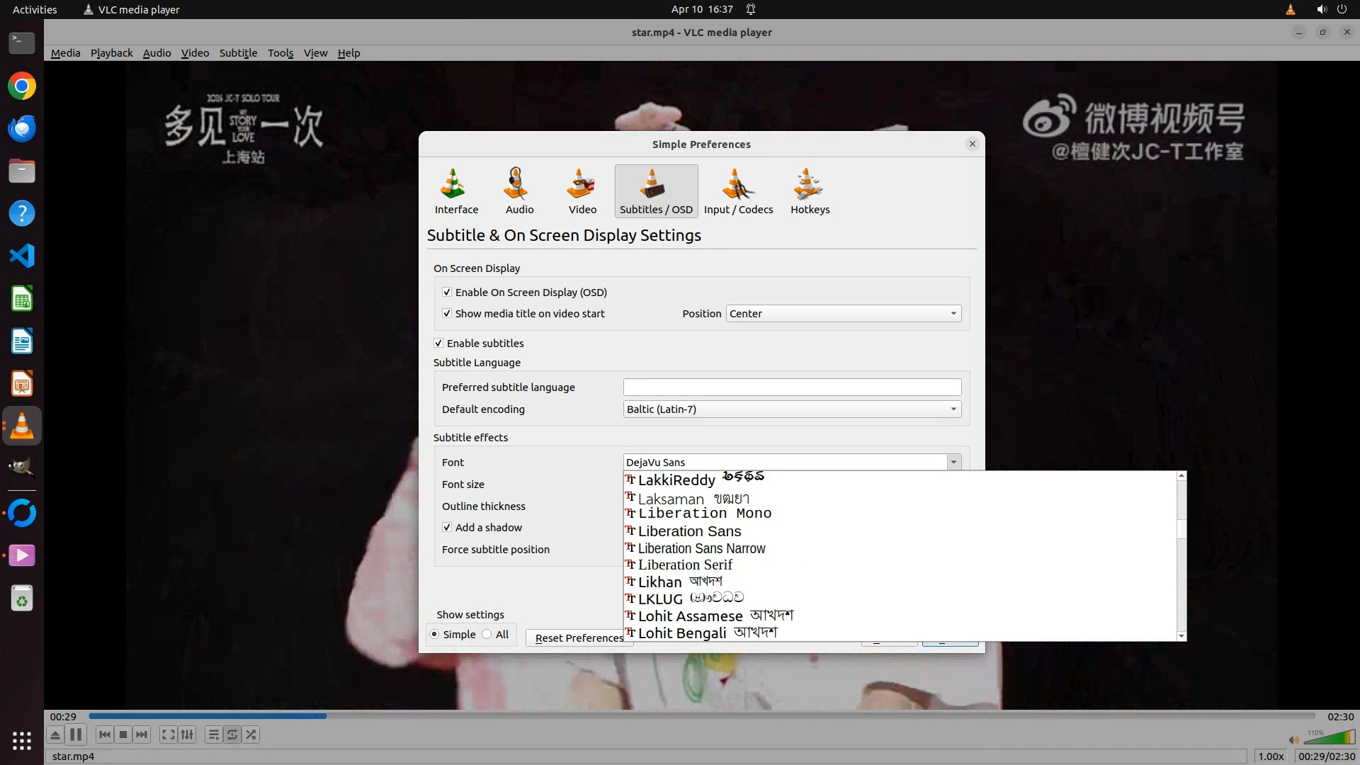
Task: Open the Tools menu
Action: 280,53
